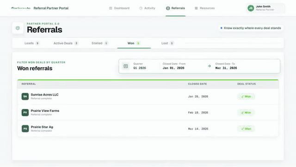Click the arrow between the closed dates

click(210, 66)
